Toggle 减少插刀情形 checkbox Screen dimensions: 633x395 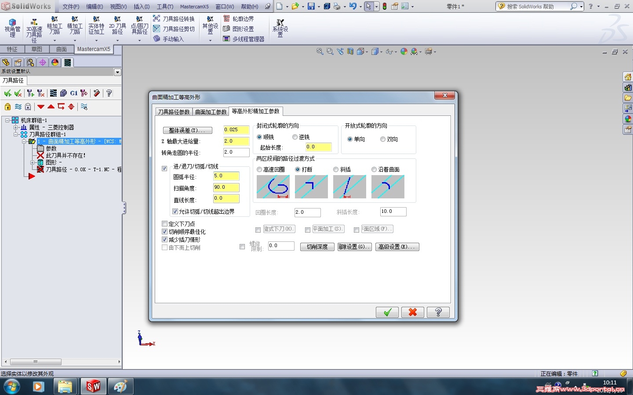164,240
